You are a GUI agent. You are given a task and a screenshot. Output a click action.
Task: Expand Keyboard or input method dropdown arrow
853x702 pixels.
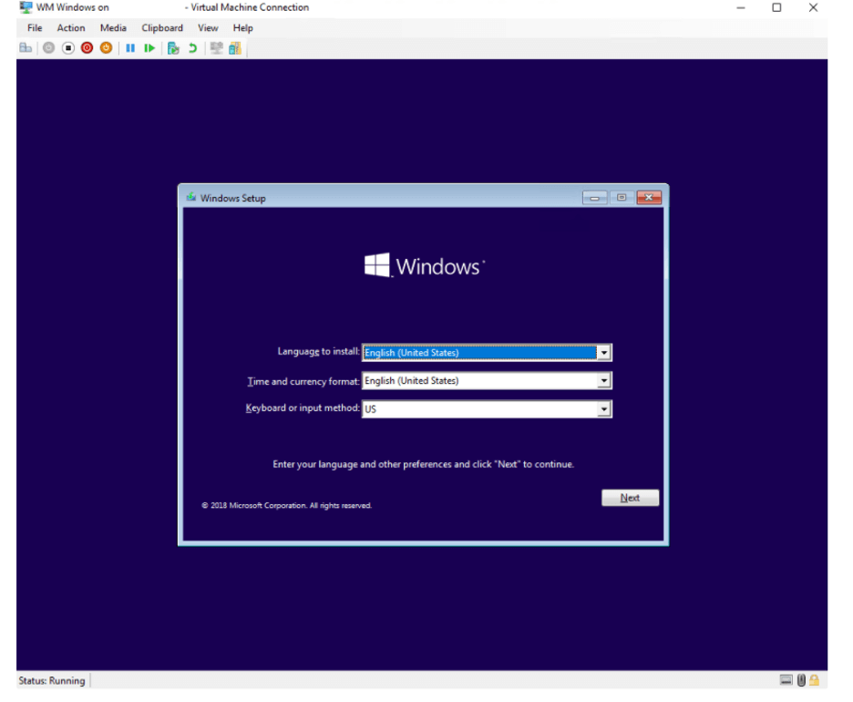[604, 408]
